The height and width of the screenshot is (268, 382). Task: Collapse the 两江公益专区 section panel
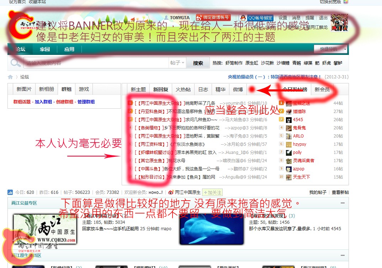point(342,203)
